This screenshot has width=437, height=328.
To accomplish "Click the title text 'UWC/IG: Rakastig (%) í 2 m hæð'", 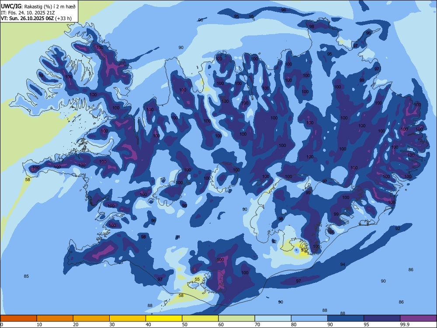I will 38,6.
